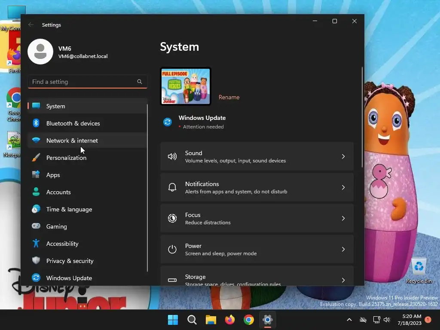Click the Gaming controller icon
Screen dimensions: 440x330
pos(36,226)
